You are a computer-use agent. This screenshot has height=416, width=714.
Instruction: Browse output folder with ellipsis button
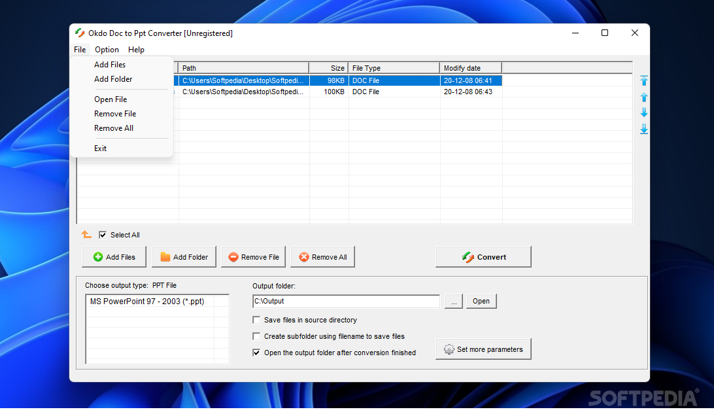pos(454,301)
